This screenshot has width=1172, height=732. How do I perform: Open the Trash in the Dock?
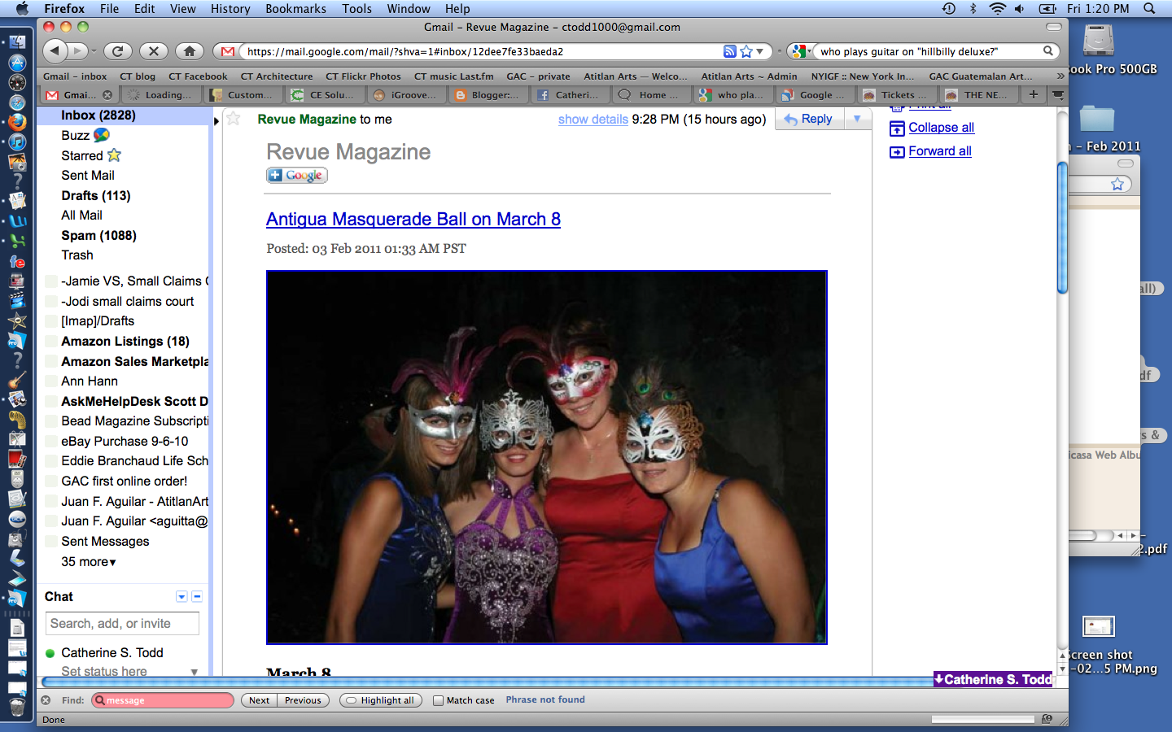(17, 706)
